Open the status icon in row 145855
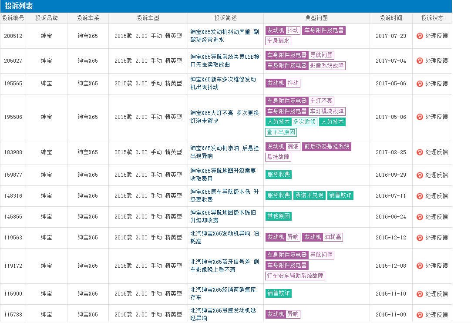Image resolution: width=471 pixels, height=323 pixels. (x=420, y=217)
